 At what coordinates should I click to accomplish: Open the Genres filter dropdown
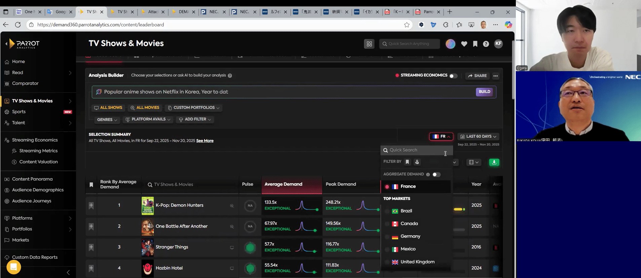coord(107,120)
